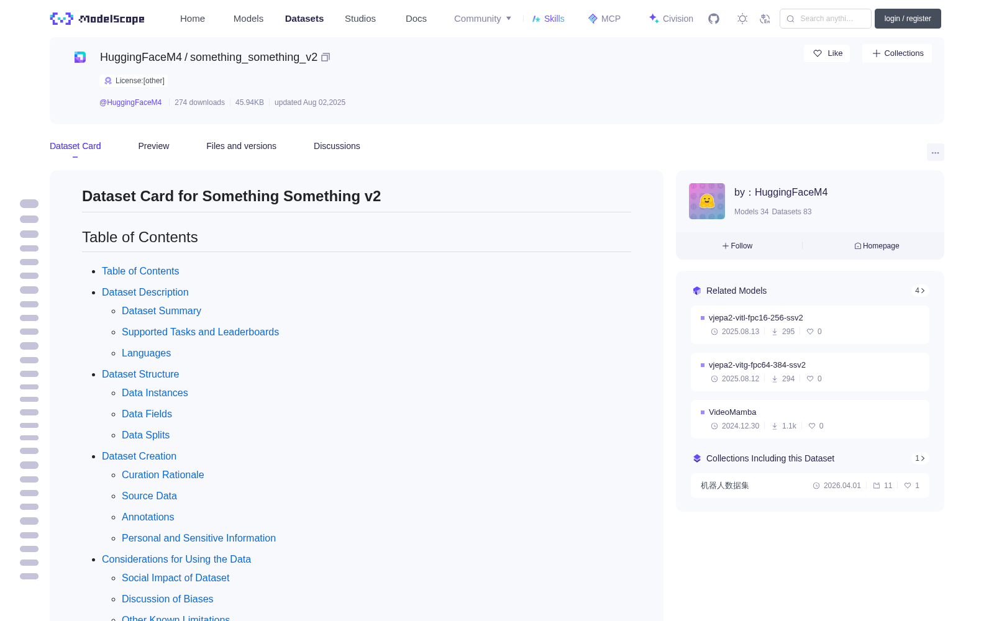Open the three-dots more options button
994x621 pixels.
click(936, 152)
